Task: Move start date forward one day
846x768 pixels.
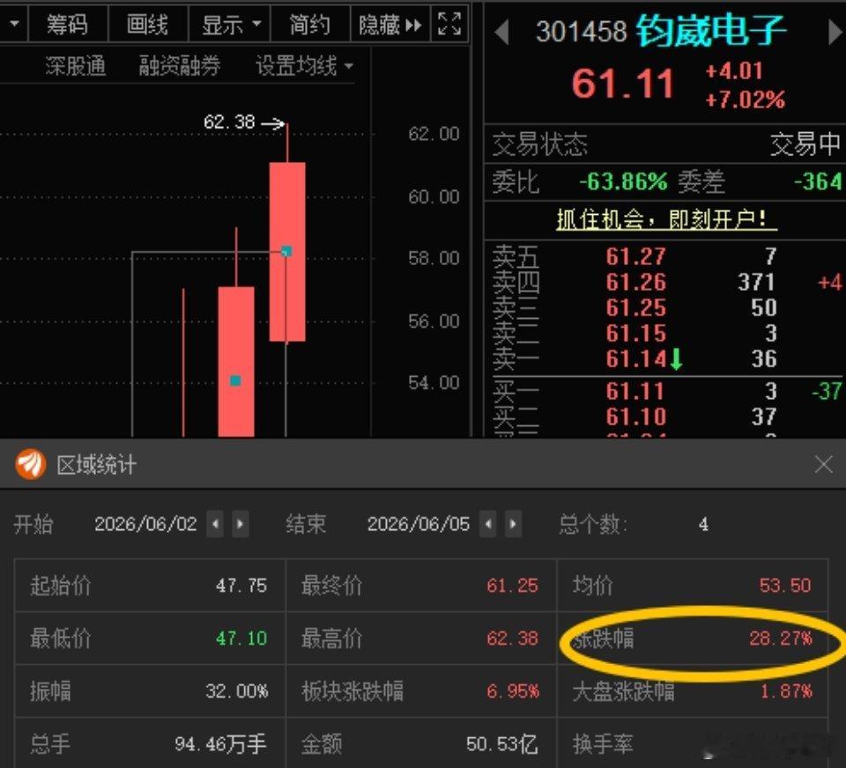Action: [240, 524]
